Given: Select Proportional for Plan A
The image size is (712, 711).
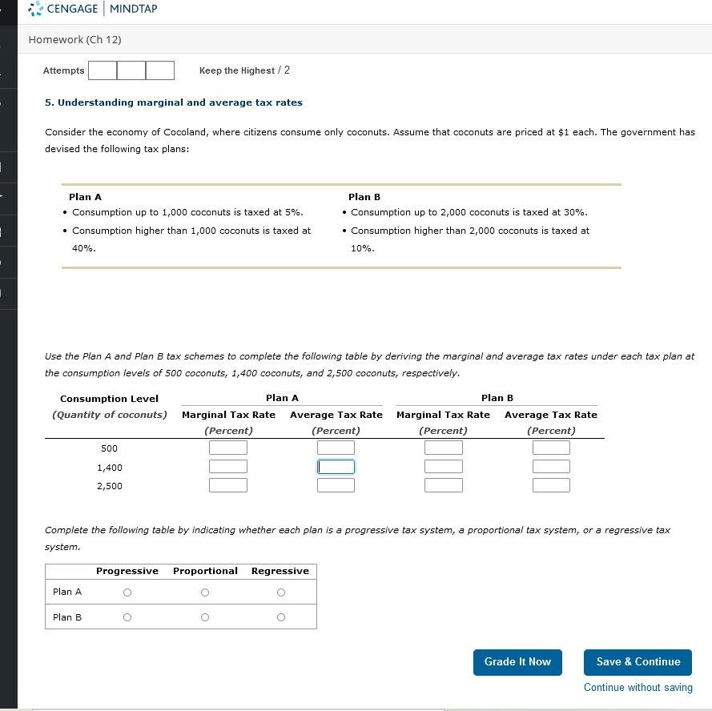Looking at the screenshot, I should point(204,592).
